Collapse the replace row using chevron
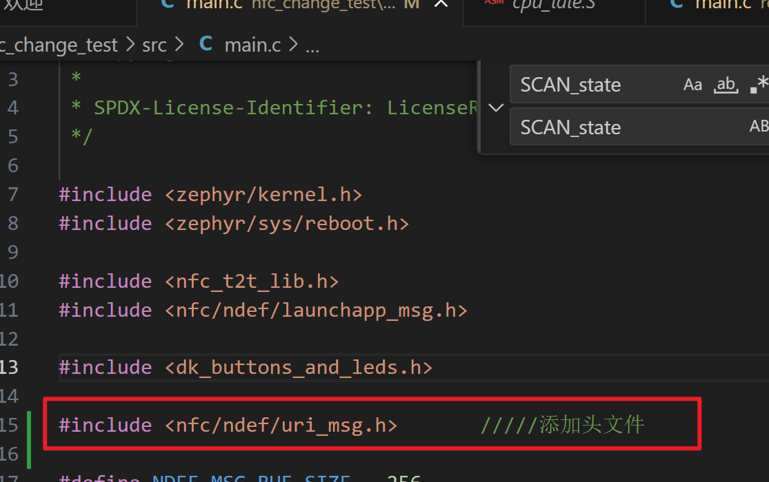 [495, 107]
